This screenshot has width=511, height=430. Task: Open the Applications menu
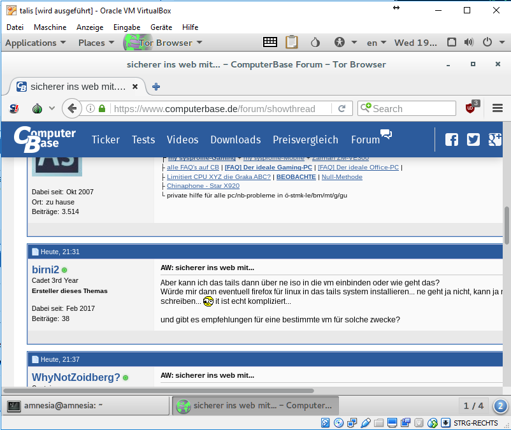coord(35,43)
